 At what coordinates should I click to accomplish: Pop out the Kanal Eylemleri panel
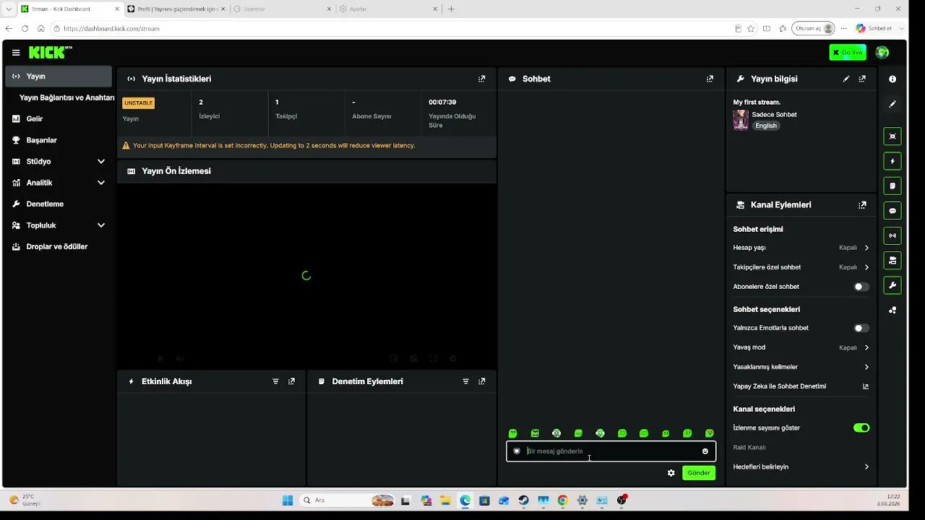[862, 205]
